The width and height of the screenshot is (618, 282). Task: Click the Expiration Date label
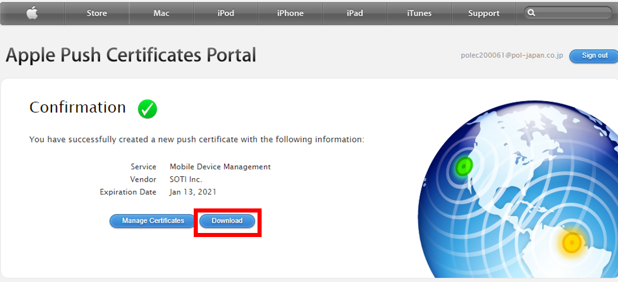coord(128,192)
